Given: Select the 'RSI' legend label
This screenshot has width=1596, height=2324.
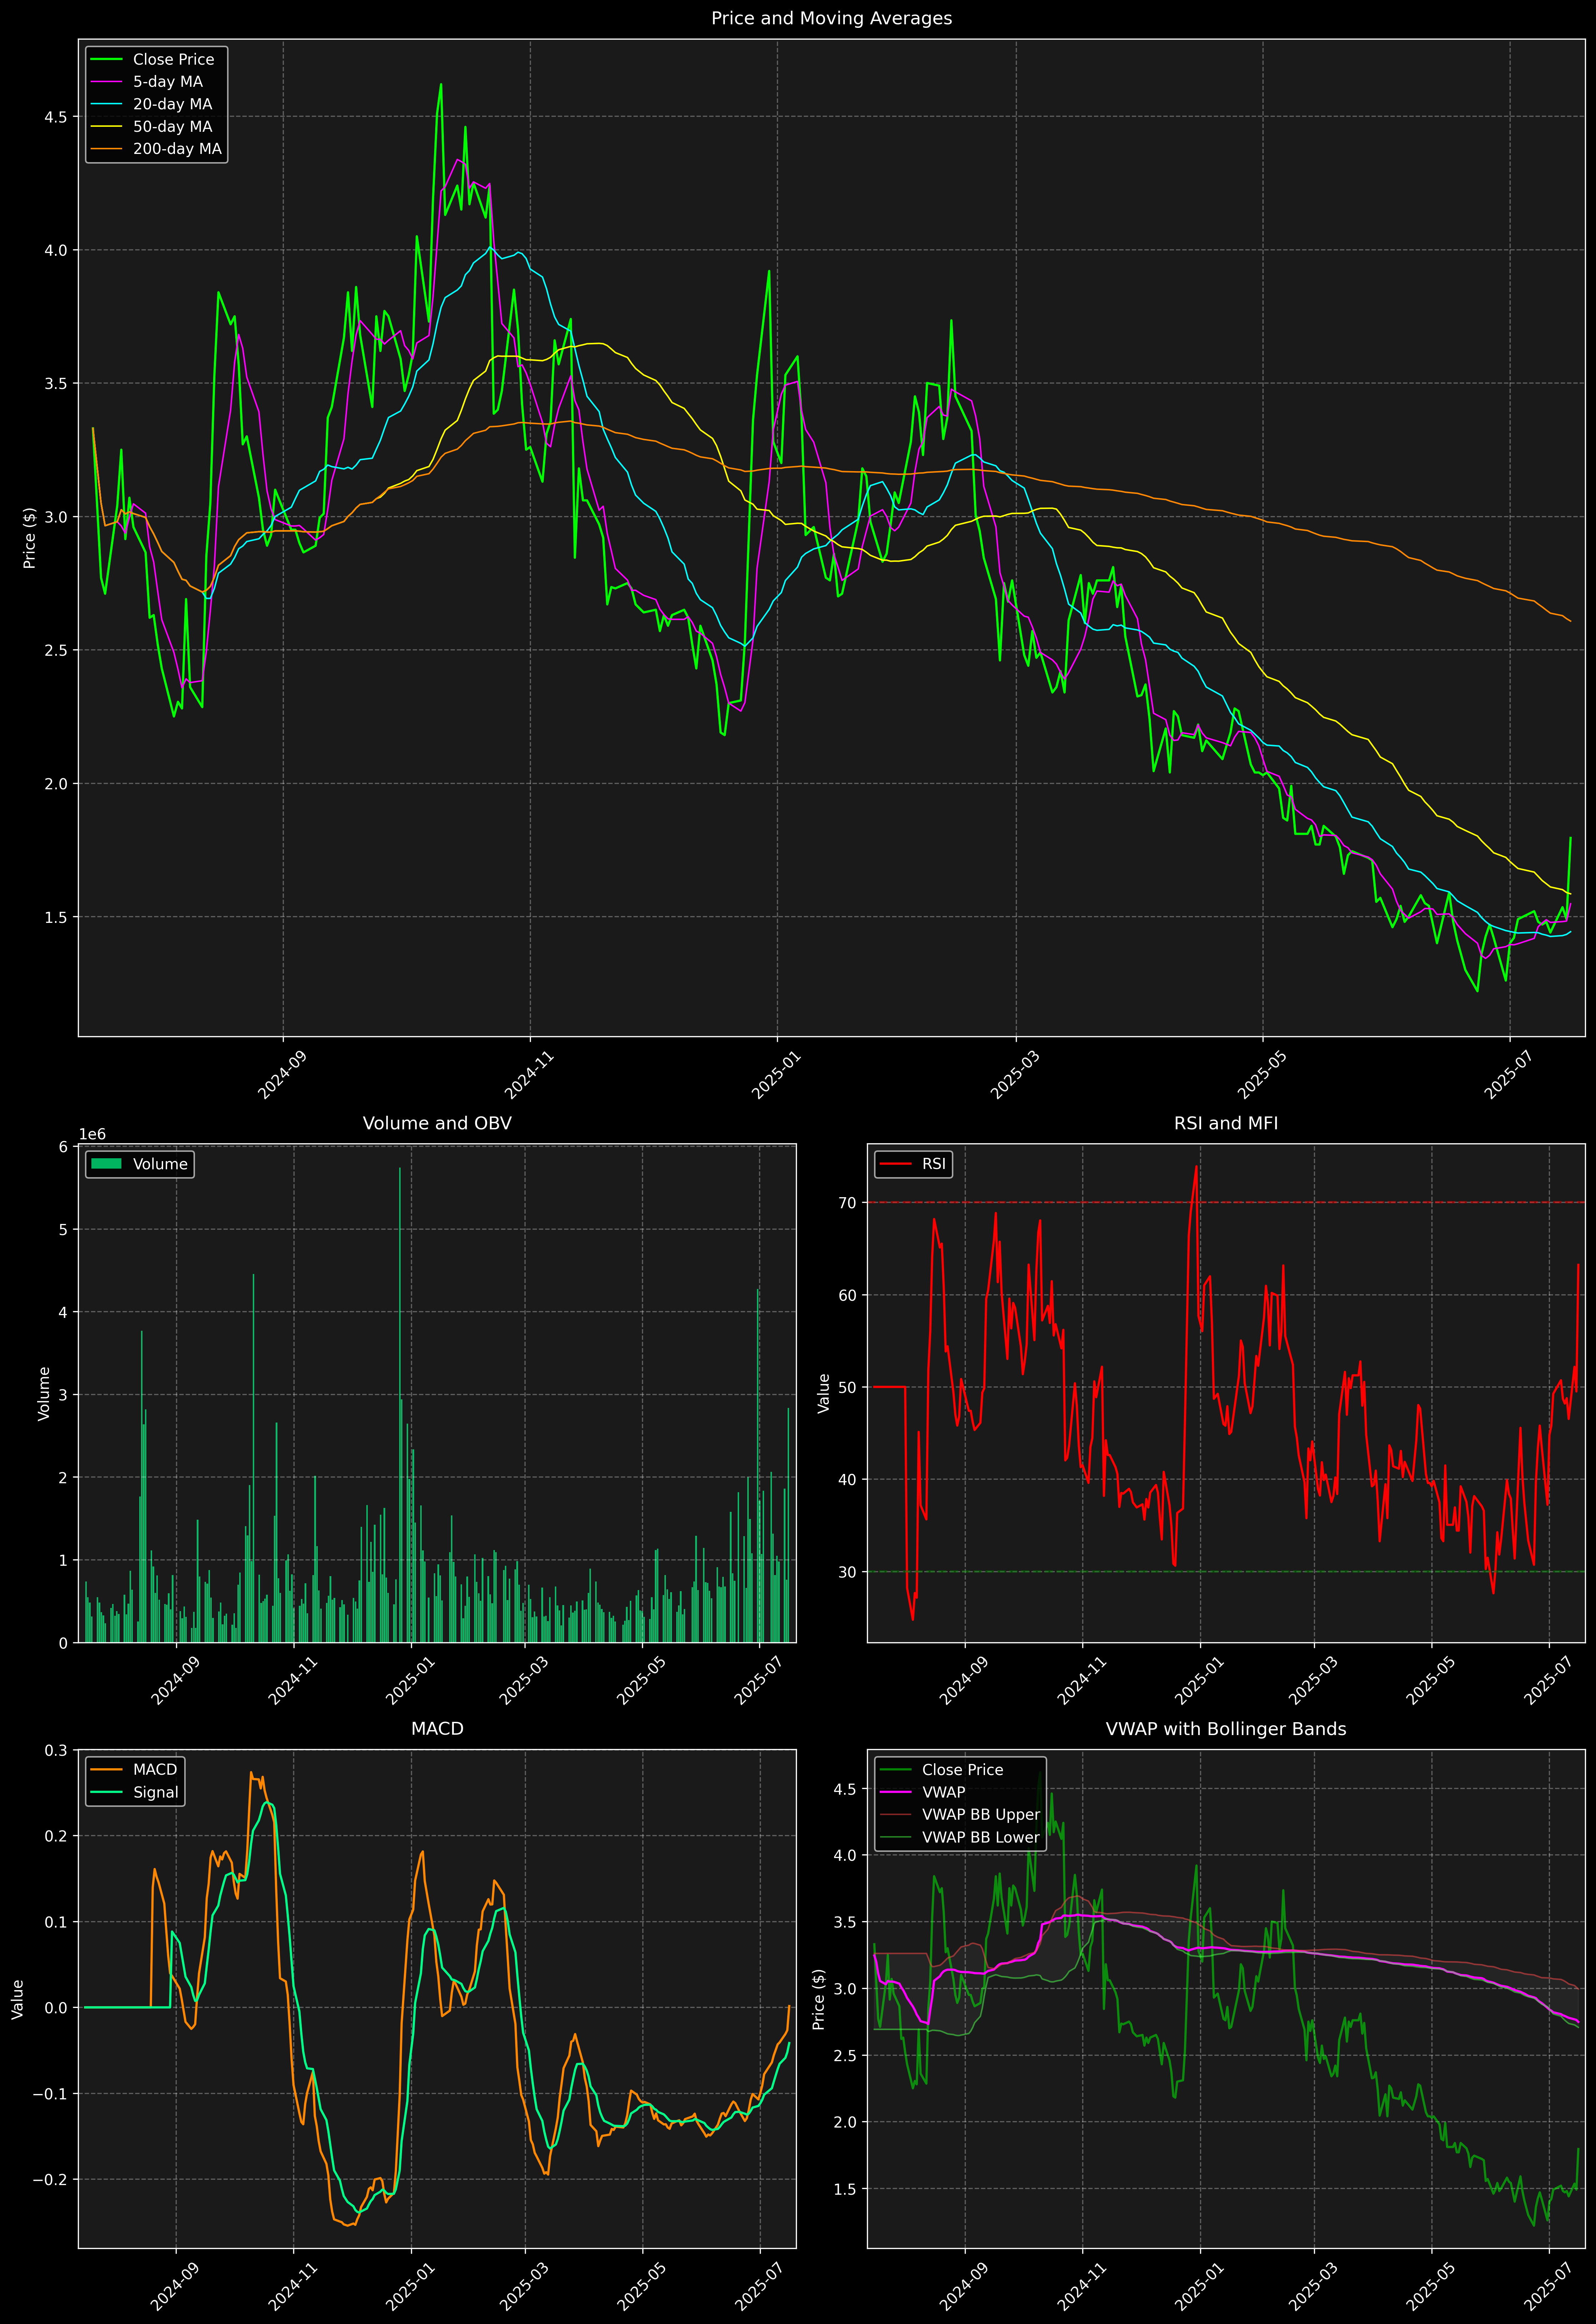Looking at the screenshot, I should click(x=934, y=1164).
